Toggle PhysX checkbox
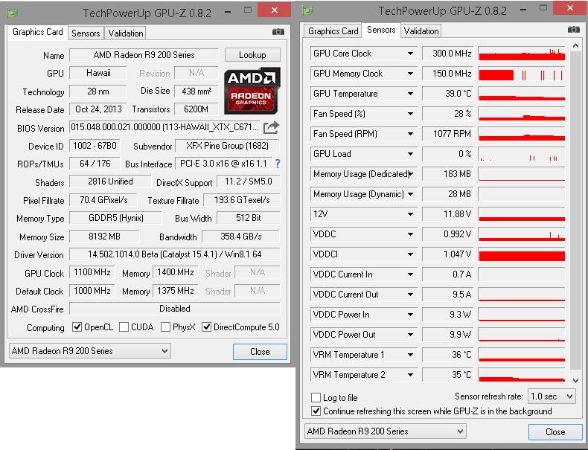 (165, 327)
